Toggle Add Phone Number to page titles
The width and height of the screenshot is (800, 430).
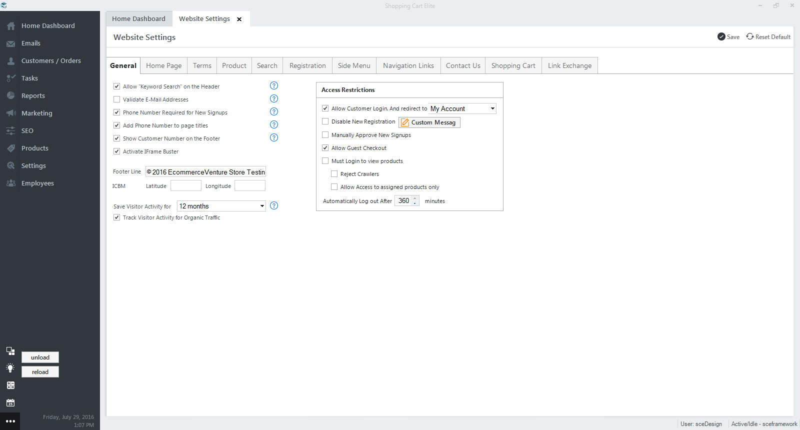pos(117,125)
